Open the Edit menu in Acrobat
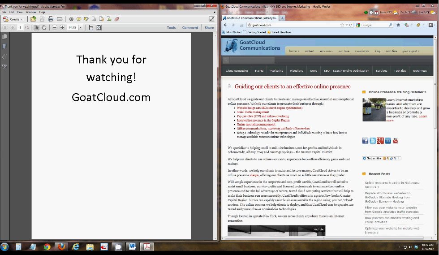This screenshot has height=255, width=439. [12, 12]
